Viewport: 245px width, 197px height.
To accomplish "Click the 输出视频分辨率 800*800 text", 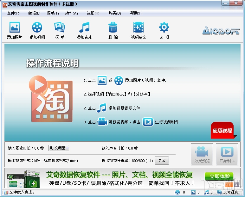I will coord(127,161).
